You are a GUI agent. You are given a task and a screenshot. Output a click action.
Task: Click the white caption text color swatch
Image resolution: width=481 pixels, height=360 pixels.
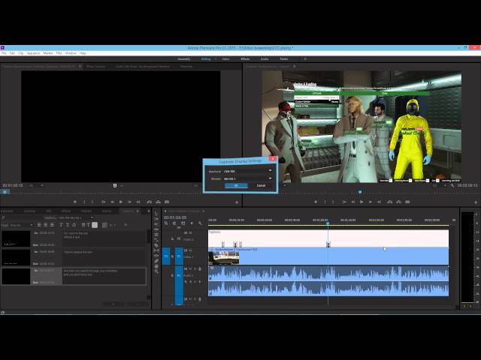[x=95, y=225]
